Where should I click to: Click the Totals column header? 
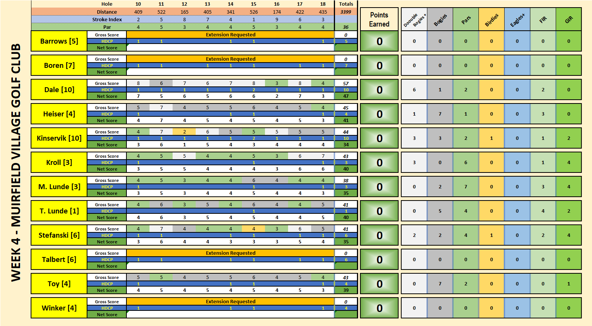coord(346,4)
